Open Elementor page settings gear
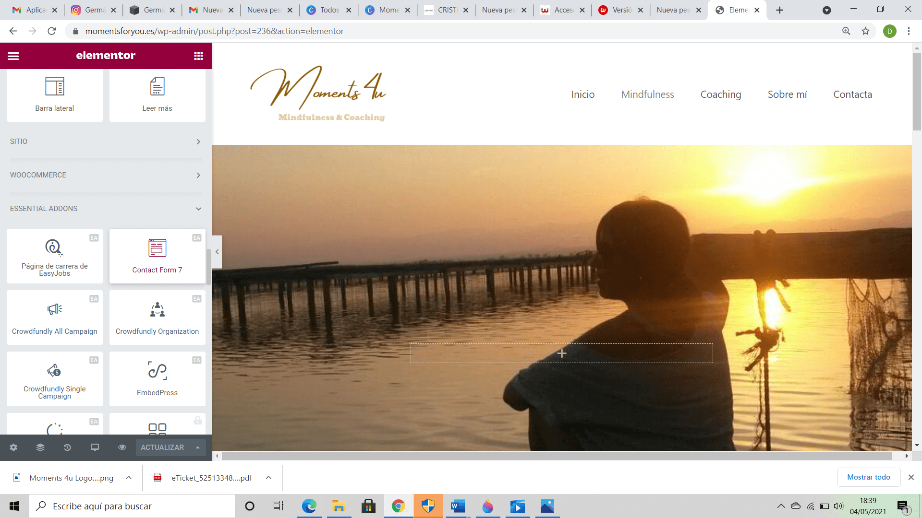The width and height of the screenshot is (922, 518). pyautogui.click(x=13, y=447)
